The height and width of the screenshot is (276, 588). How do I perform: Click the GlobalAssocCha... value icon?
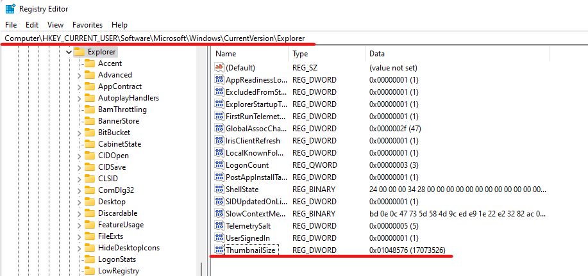click(x=219, y=129)
